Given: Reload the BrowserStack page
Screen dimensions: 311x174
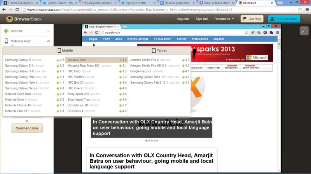Looking at the screenshot, I should pos(17,9).
